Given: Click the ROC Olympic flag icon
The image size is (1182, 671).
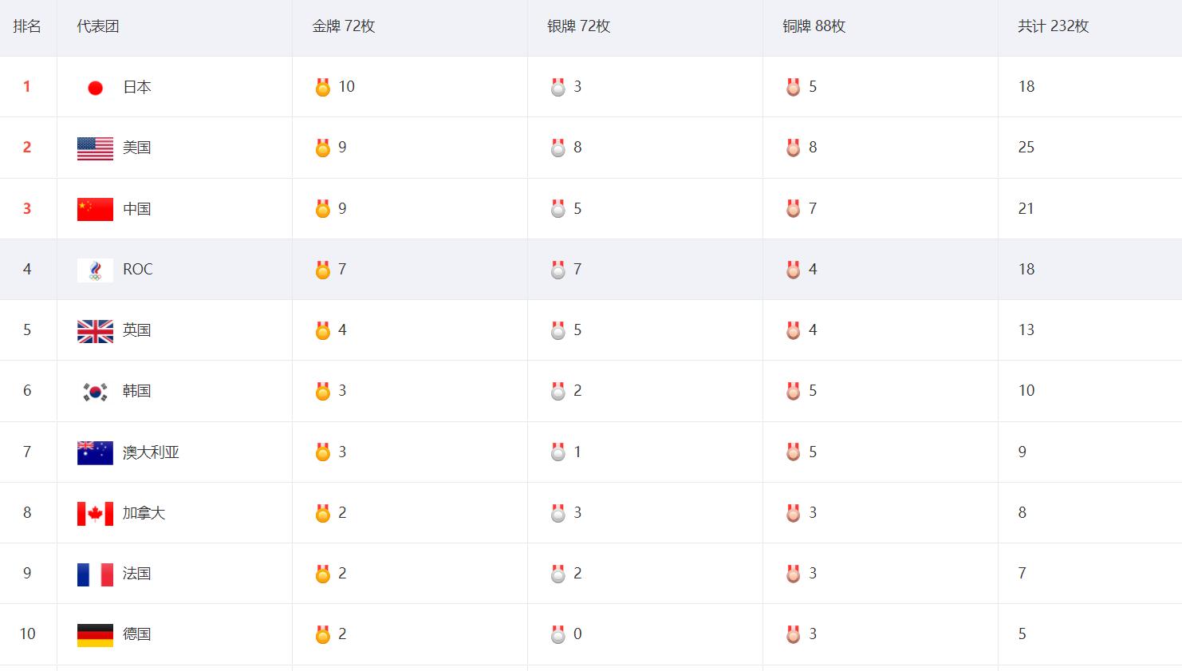Looking at the screenshot, I should point(95,270).
